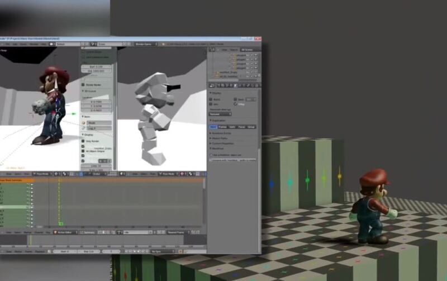Open the File menu in top header
Screen dimensions: 447x281
point(8,44)
